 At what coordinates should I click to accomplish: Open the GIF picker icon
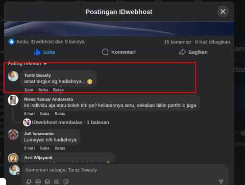click(56, 182)
